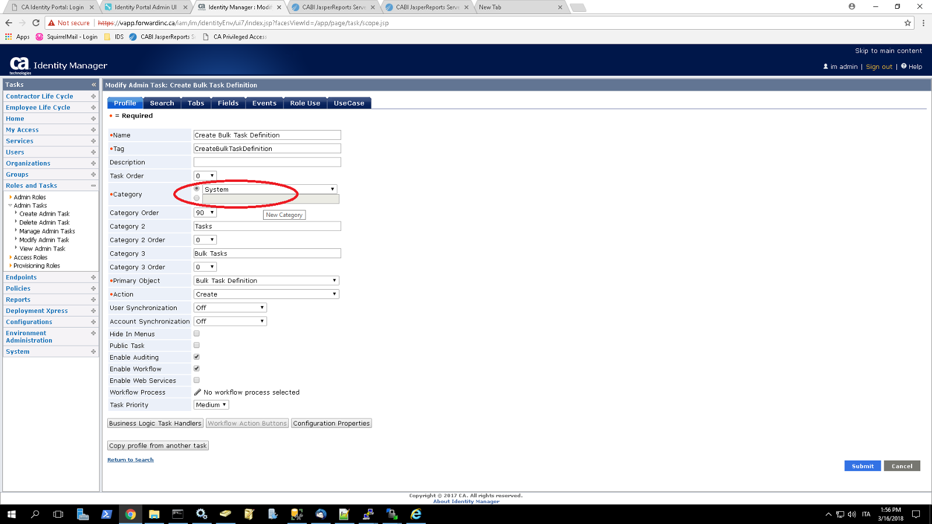Switch to the Search tab
The image size is (932, 524).
coord(162,103)
